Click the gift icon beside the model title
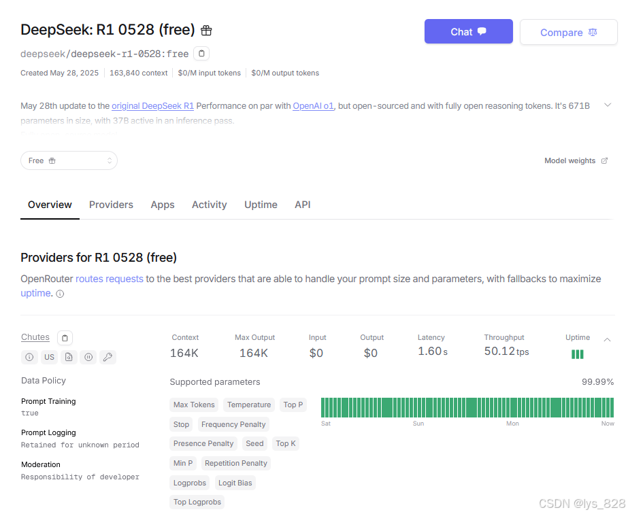The height and width of the screenshot is (514, 628). pos(206,31)
